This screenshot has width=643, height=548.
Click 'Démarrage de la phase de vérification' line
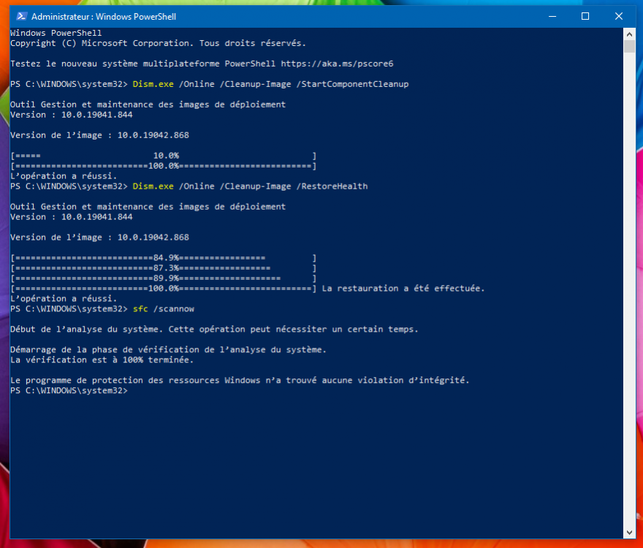(168, 350)
